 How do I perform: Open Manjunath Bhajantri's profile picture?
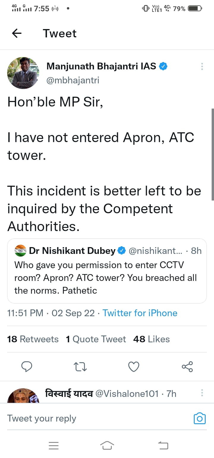(x=23, y=73)
